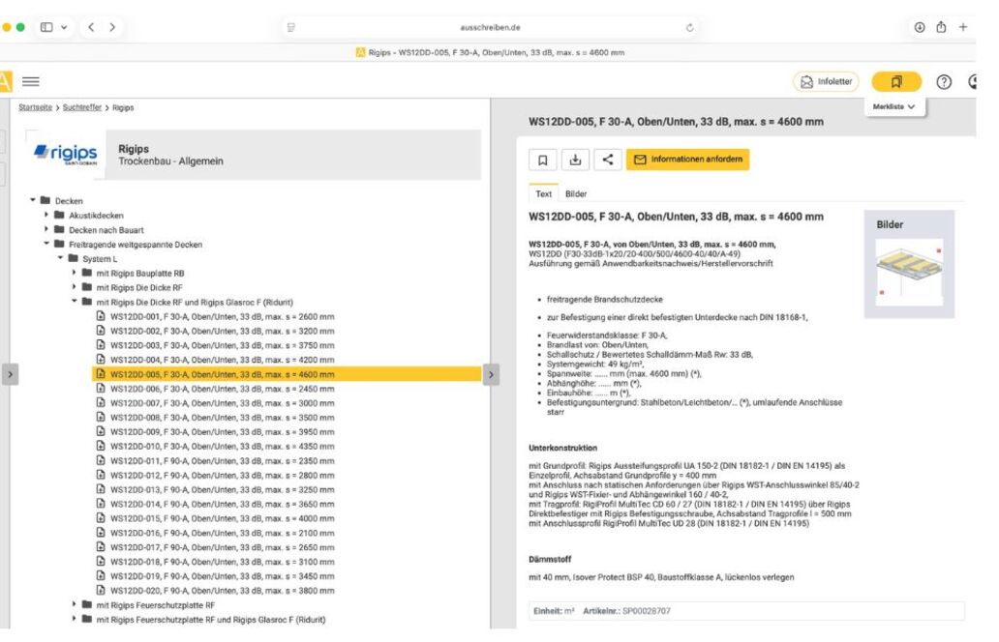Click folder icon next to System L
The image size is (999, 642).
tap(74, 258)
